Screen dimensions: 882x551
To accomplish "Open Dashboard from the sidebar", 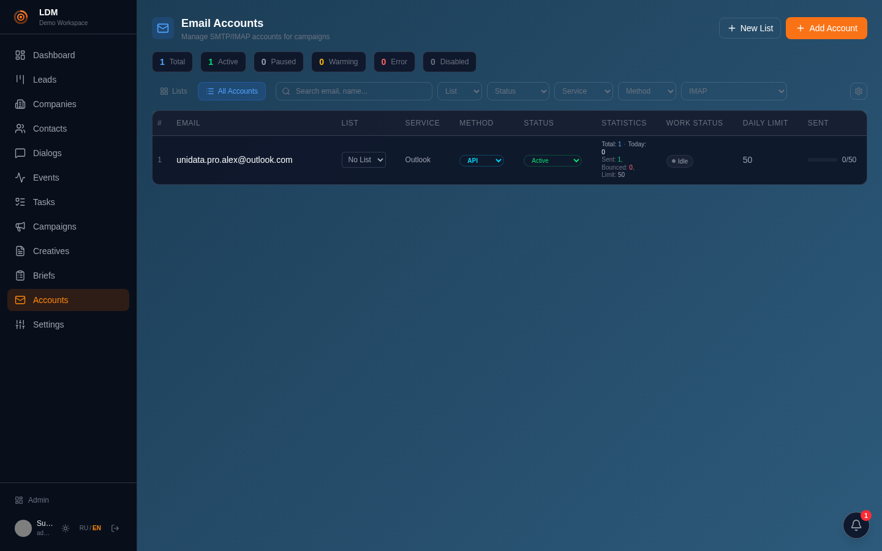I will point(68,55).
